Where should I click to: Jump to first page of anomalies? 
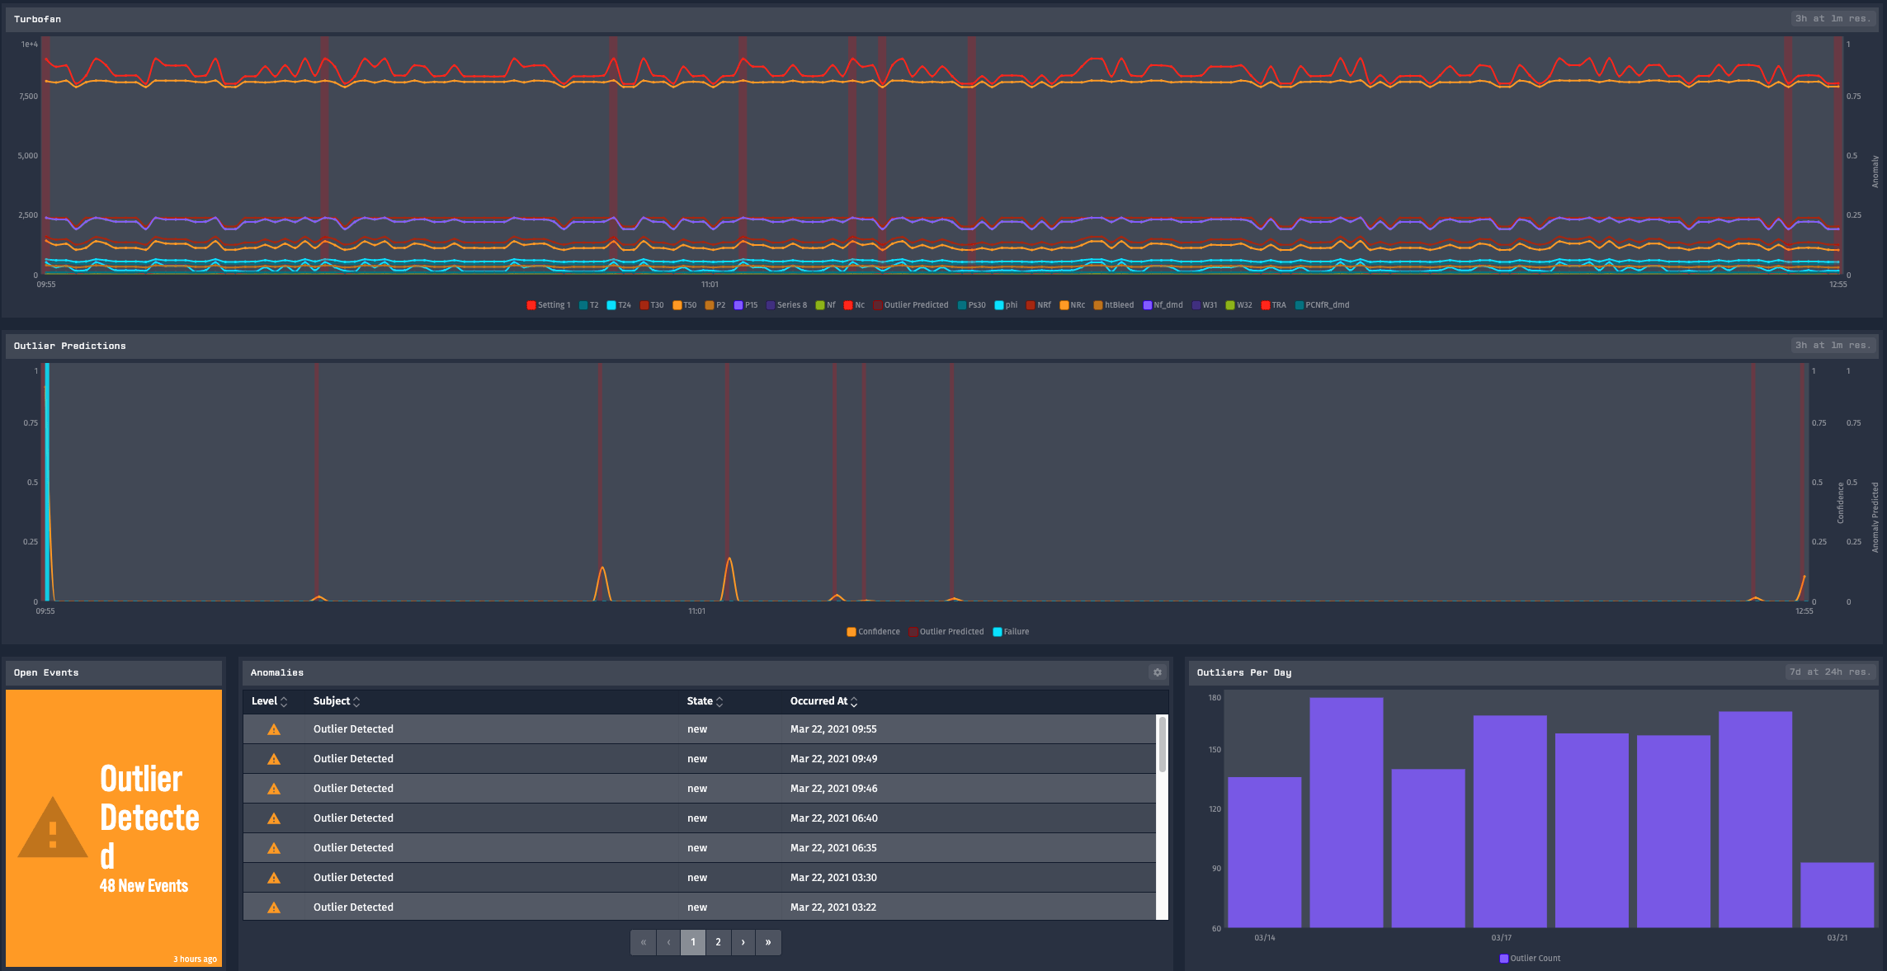tap(644, 942)
